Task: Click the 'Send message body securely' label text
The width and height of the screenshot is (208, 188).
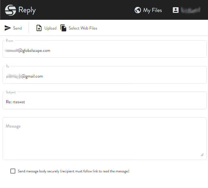Action: pyautogui.click(x=73, y=171)
